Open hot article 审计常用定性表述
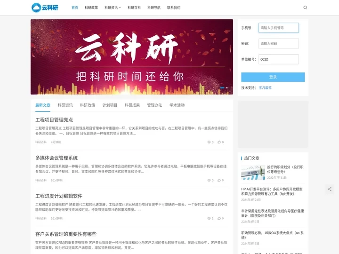This screenshot has height=254, width=339. click(x=273, y=213)
